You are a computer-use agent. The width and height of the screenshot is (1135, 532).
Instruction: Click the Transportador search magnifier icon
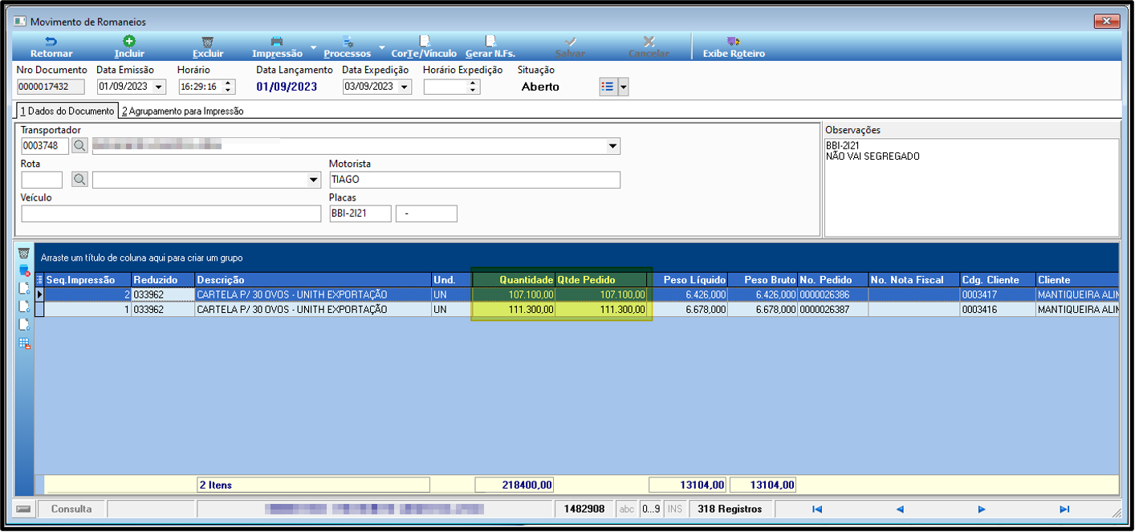(x=79, y=146)
